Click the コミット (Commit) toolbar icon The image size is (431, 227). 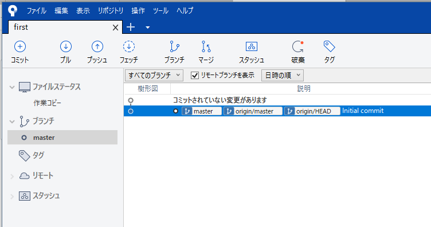pos(20,47)
